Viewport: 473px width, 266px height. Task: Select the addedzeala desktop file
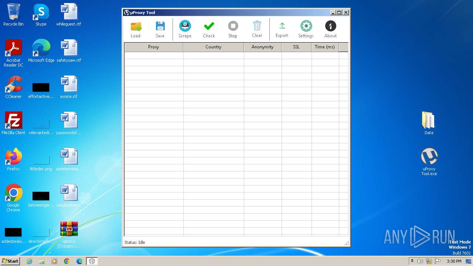click(x=13, y=235)
